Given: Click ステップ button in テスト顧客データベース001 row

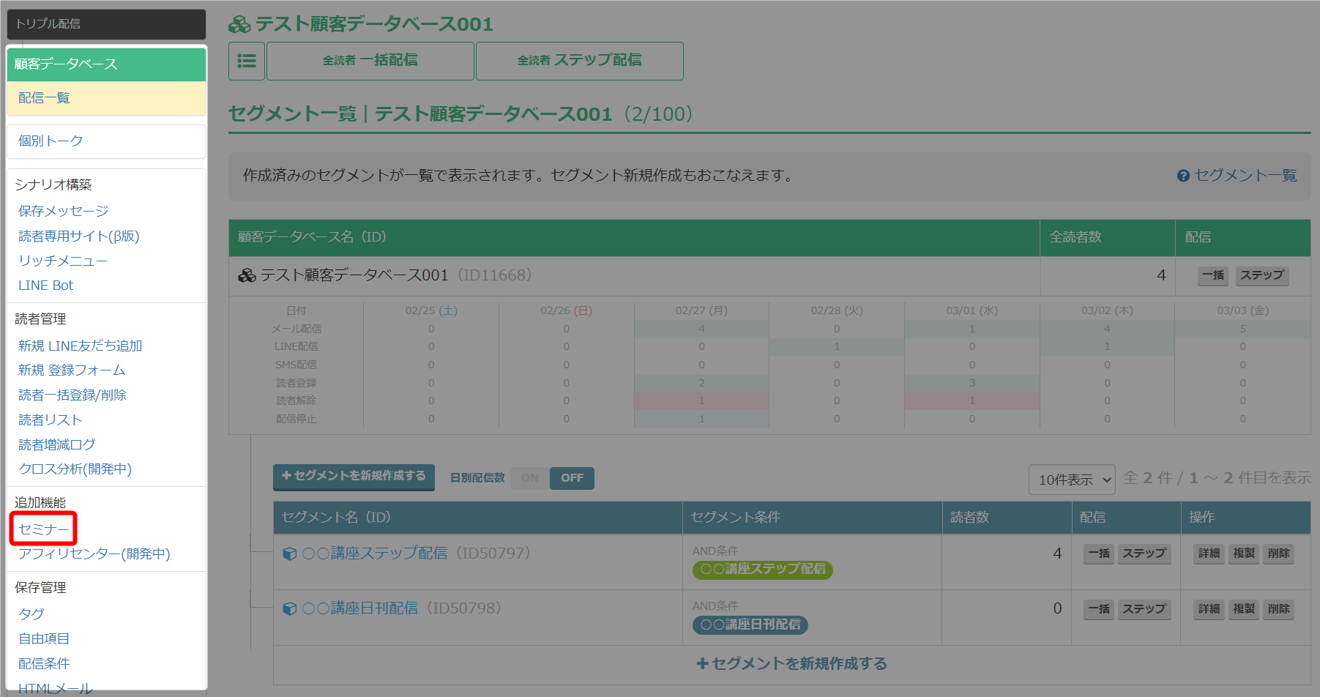Looking at the screenshot, I should point(1262,275).
